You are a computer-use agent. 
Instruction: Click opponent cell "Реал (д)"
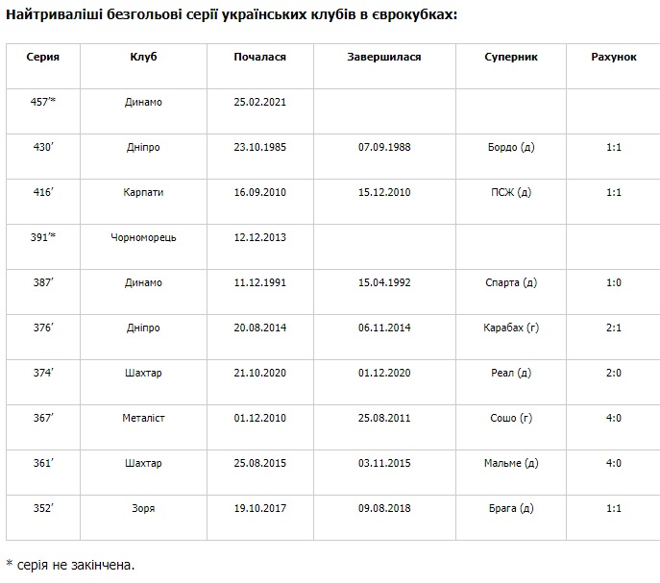click(511, 373)
